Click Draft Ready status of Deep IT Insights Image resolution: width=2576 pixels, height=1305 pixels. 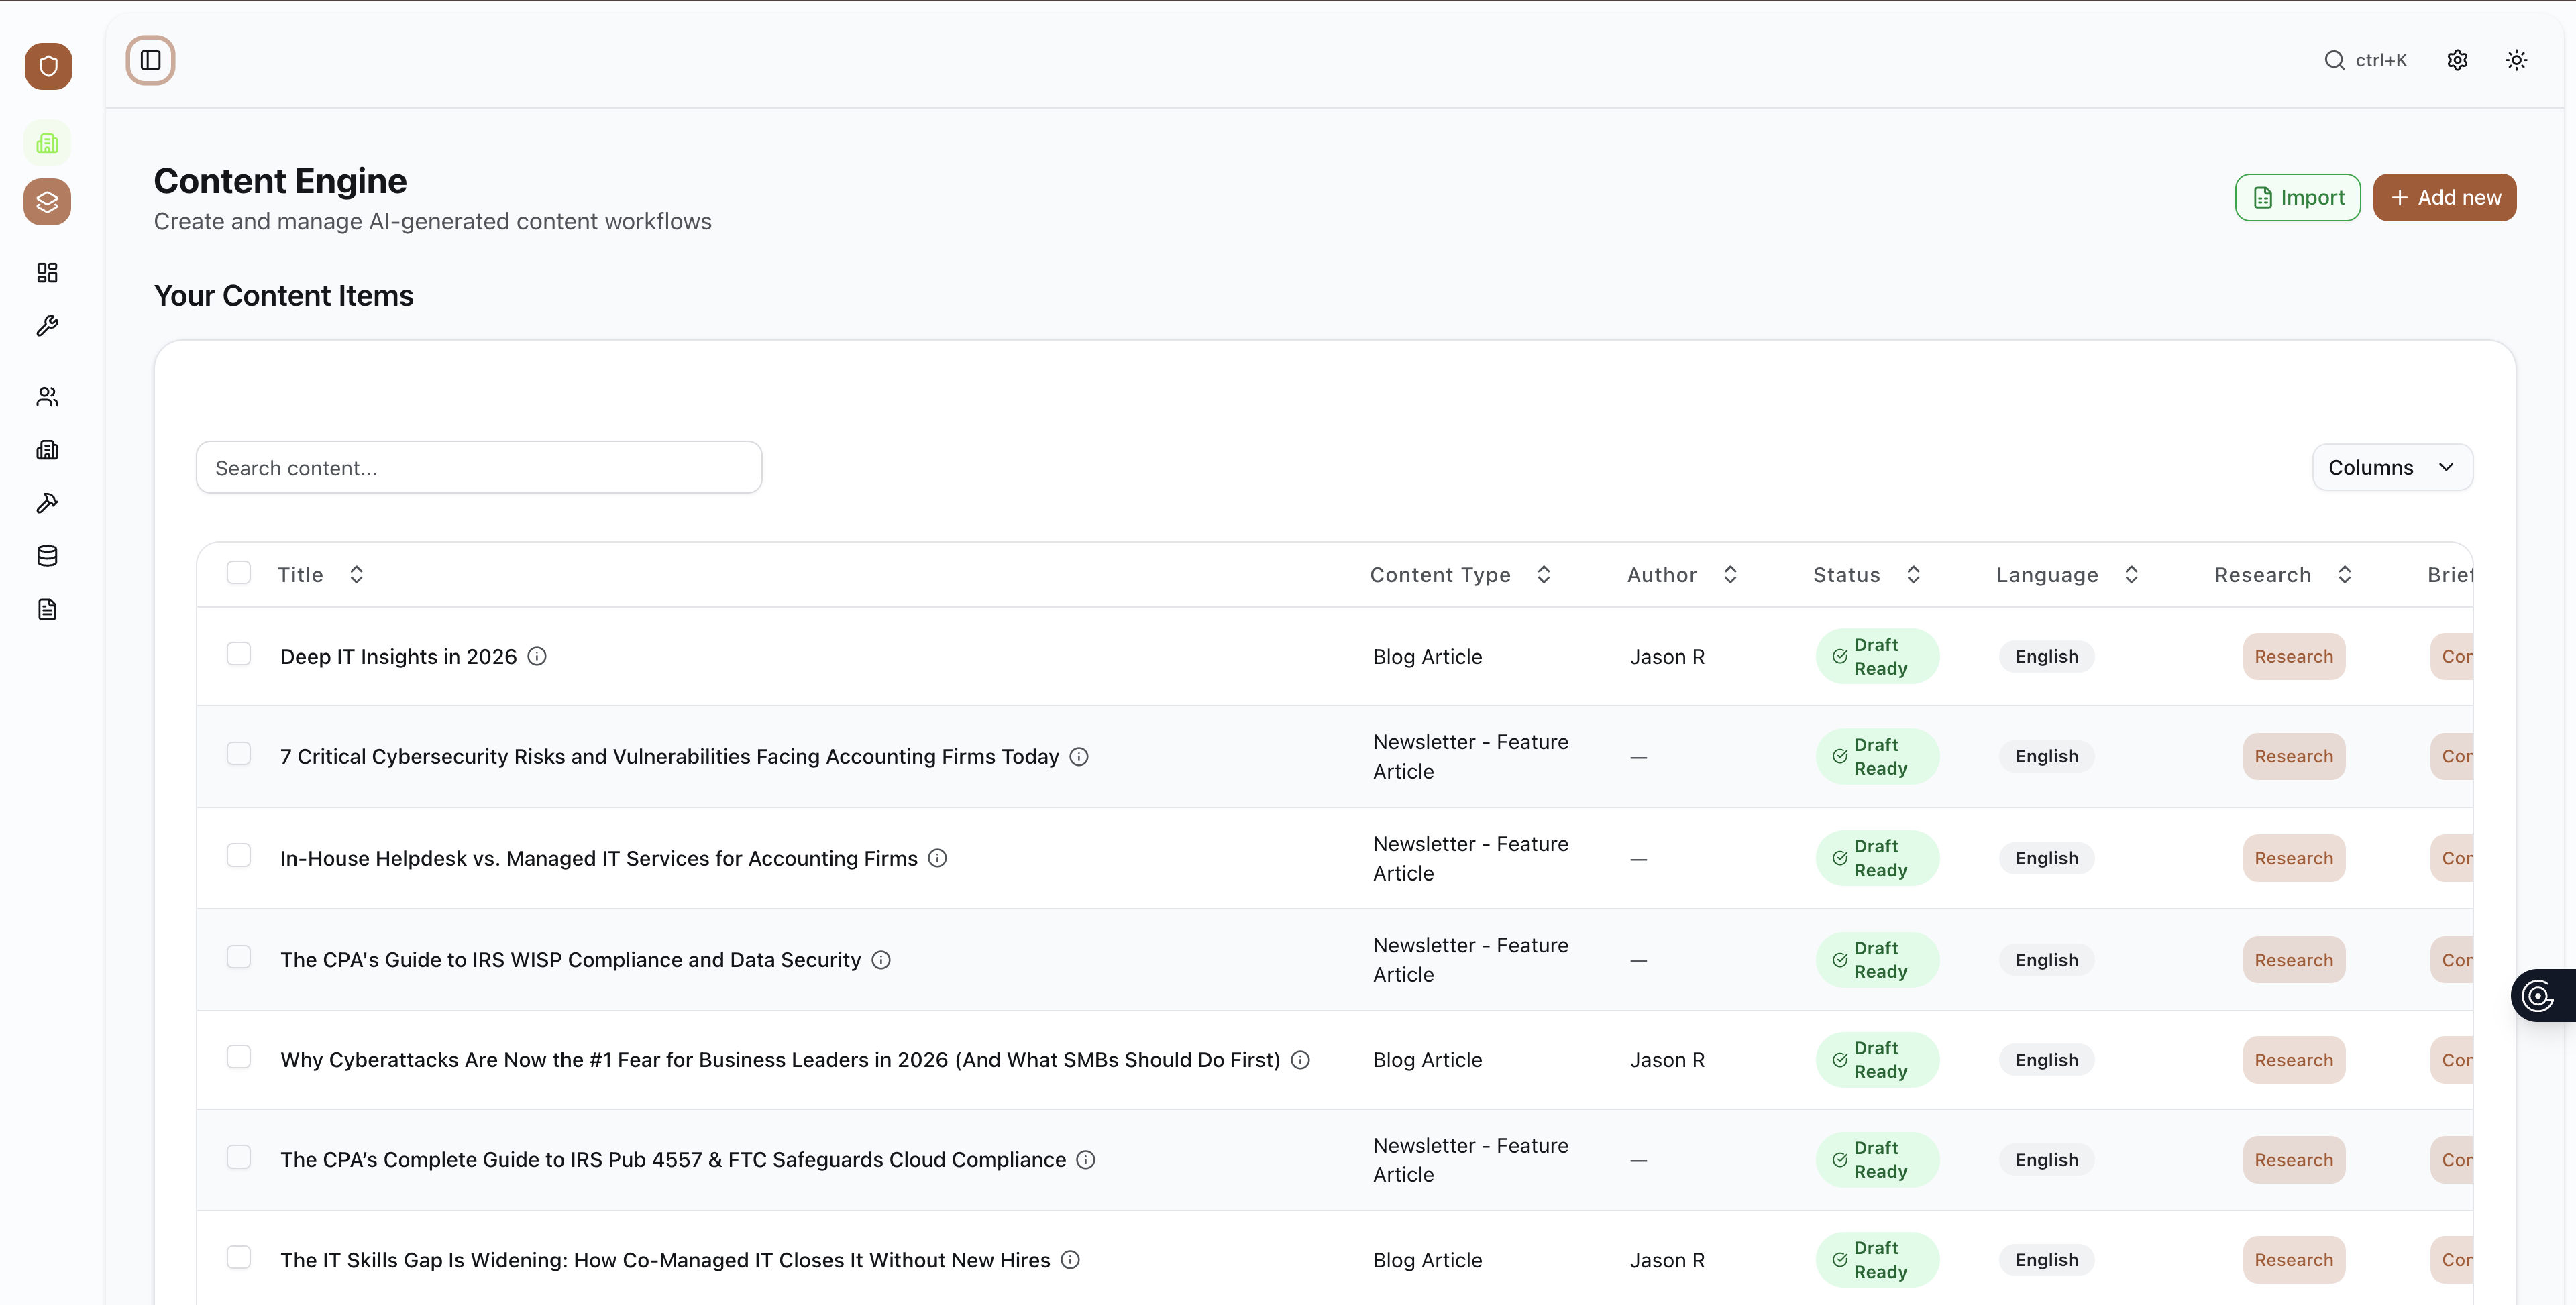coord(1877,656)
